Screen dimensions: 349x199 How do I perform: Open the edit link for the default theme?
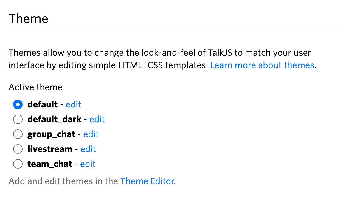[73, 104]
